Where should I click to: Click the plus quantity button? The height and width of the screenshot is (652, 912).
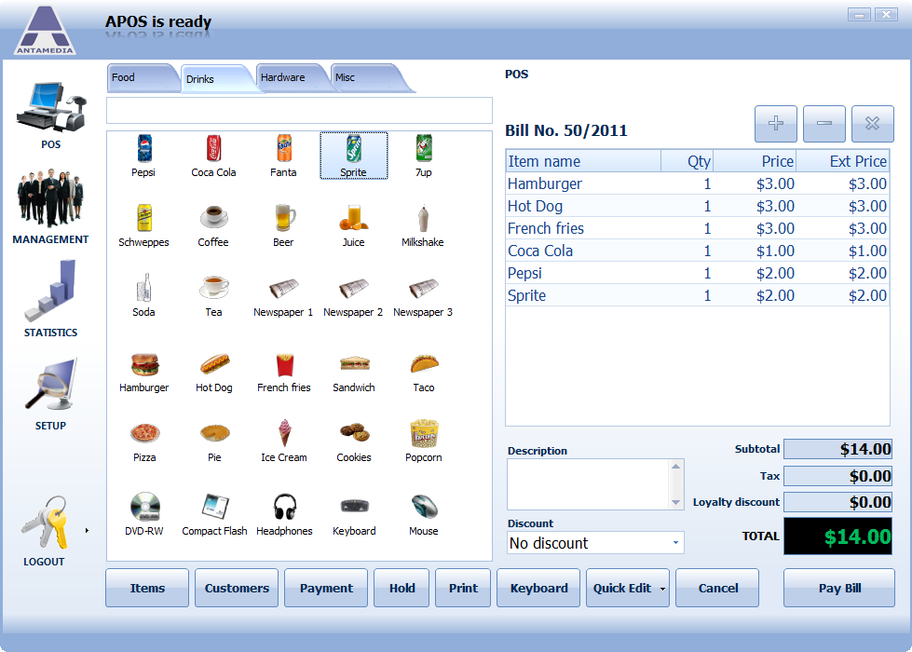point(776,123)
